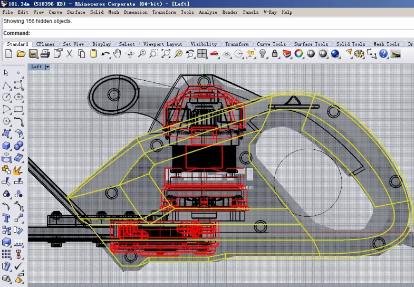
Task: Open the Analyze menu
Action: [208, 12]
